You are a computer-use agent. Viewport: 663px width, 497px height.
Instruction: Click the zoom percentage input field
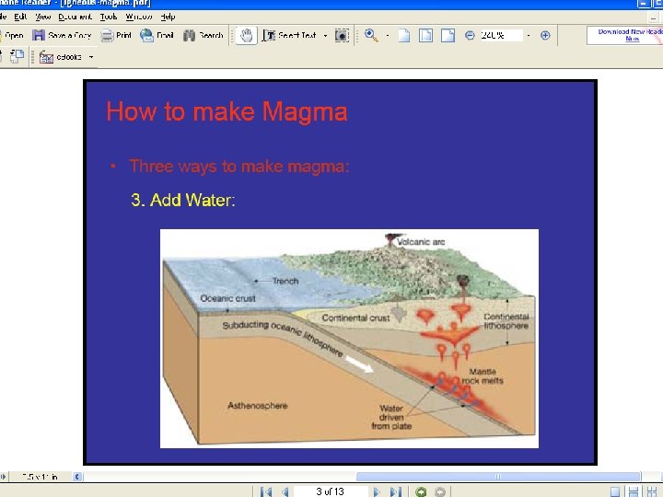coord(501,36)
